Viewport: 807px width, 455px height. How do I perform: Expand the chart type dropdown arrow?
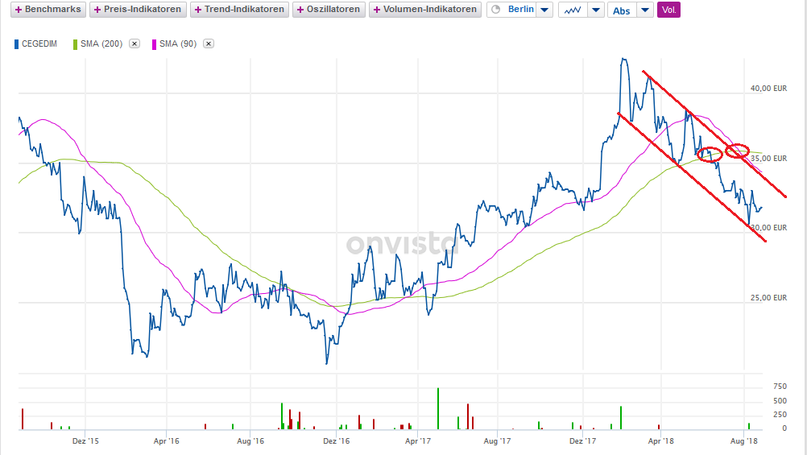tap(595, 10)
